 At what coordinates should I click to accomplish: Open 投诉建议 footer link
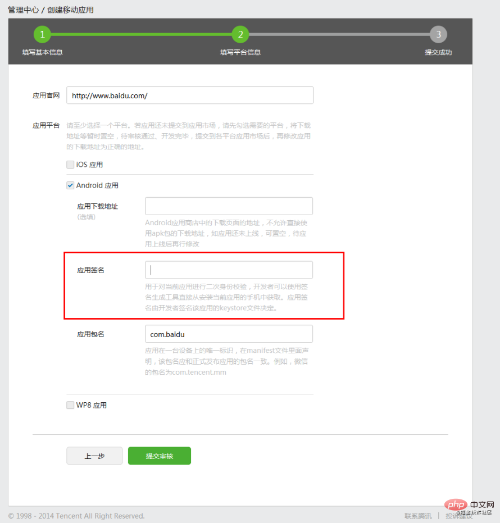point(459,516)
